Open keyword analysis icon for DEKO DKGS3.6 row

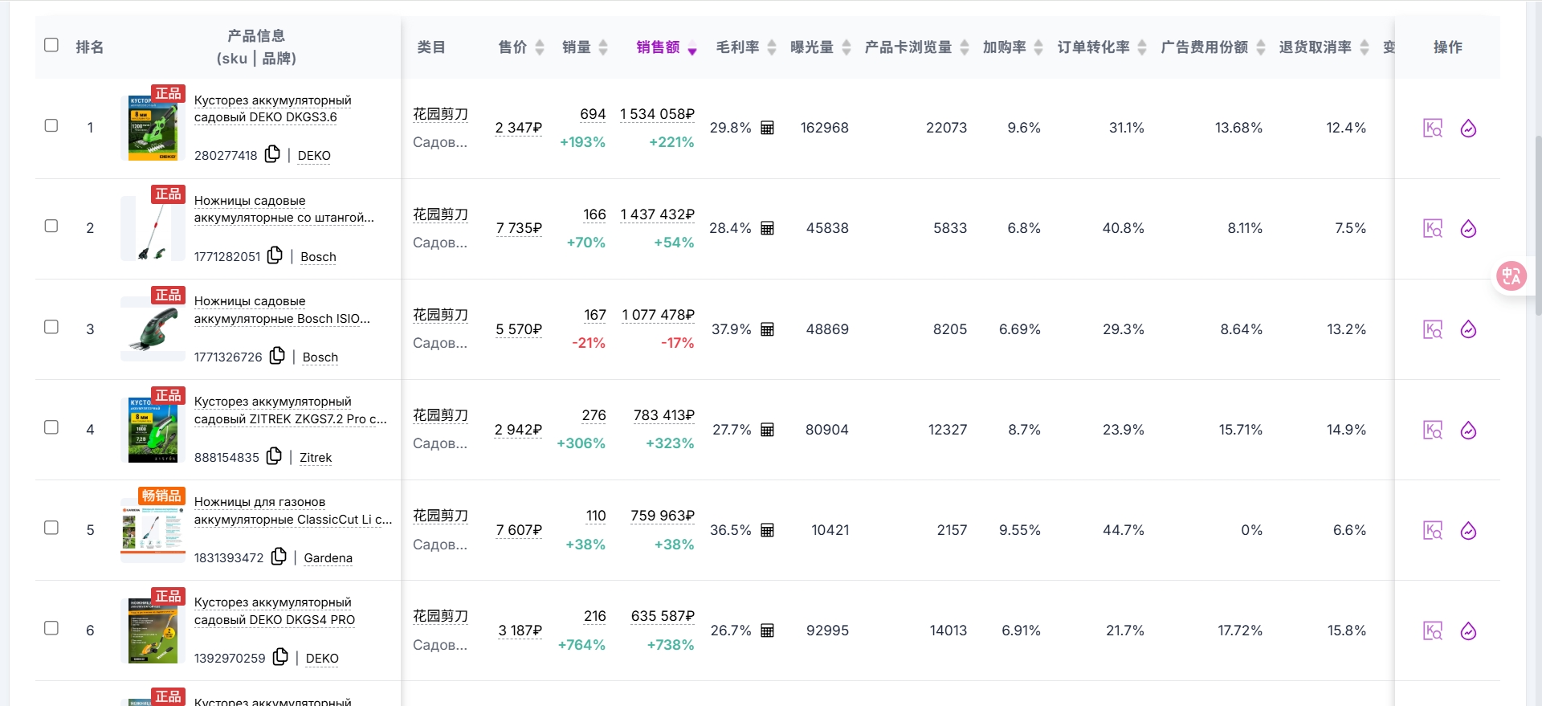(x=1433, y=129)
